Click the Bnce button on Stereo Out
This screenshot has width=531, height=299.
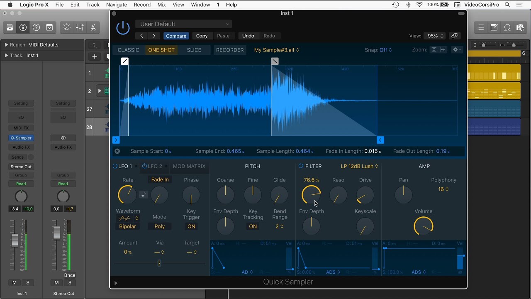(70, 275)
